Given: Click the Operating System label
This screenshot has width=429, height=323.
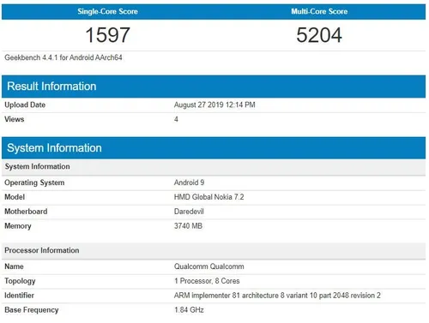Looking at the screenshot, I should pos(34,182).
